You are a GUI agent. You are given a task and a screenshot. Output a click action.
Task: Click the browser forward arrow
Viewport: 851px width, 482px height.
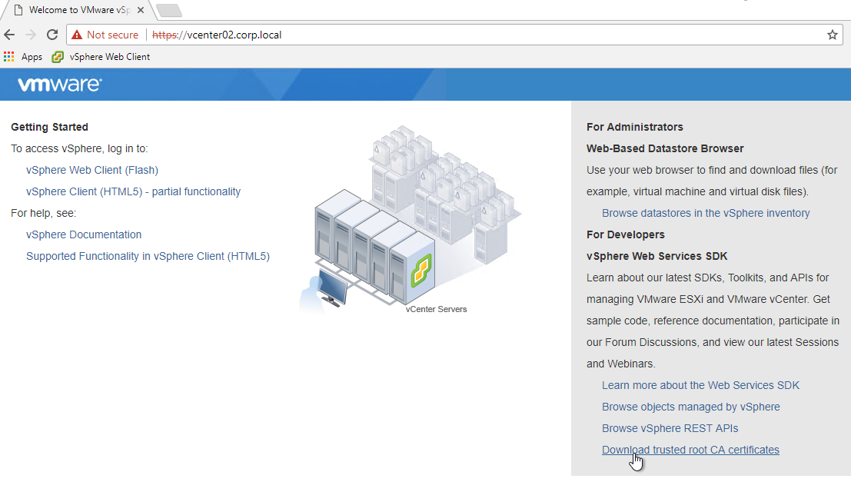click(x=31, y=35)
